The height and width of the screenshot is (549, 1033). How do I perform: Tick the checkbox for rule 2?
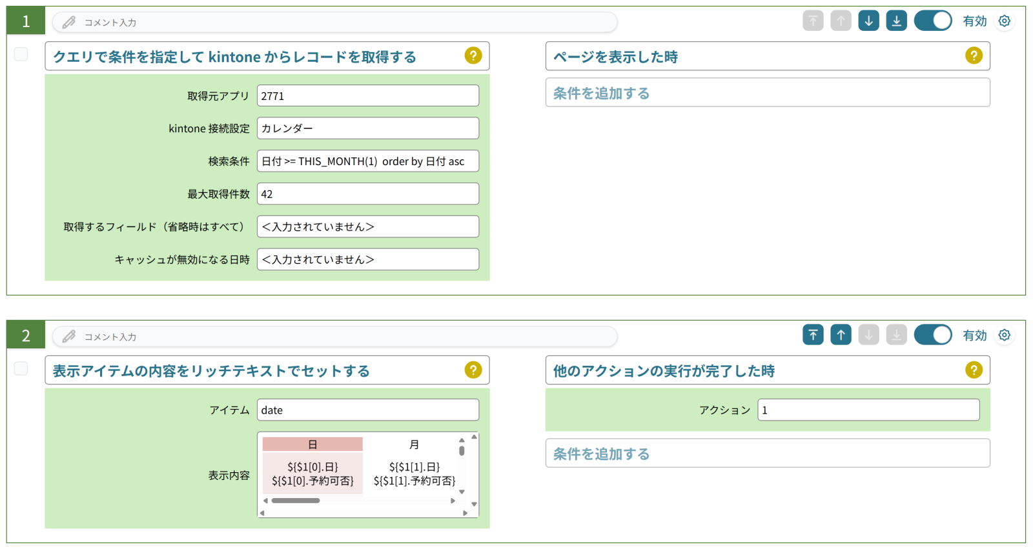tap(21, 368)
